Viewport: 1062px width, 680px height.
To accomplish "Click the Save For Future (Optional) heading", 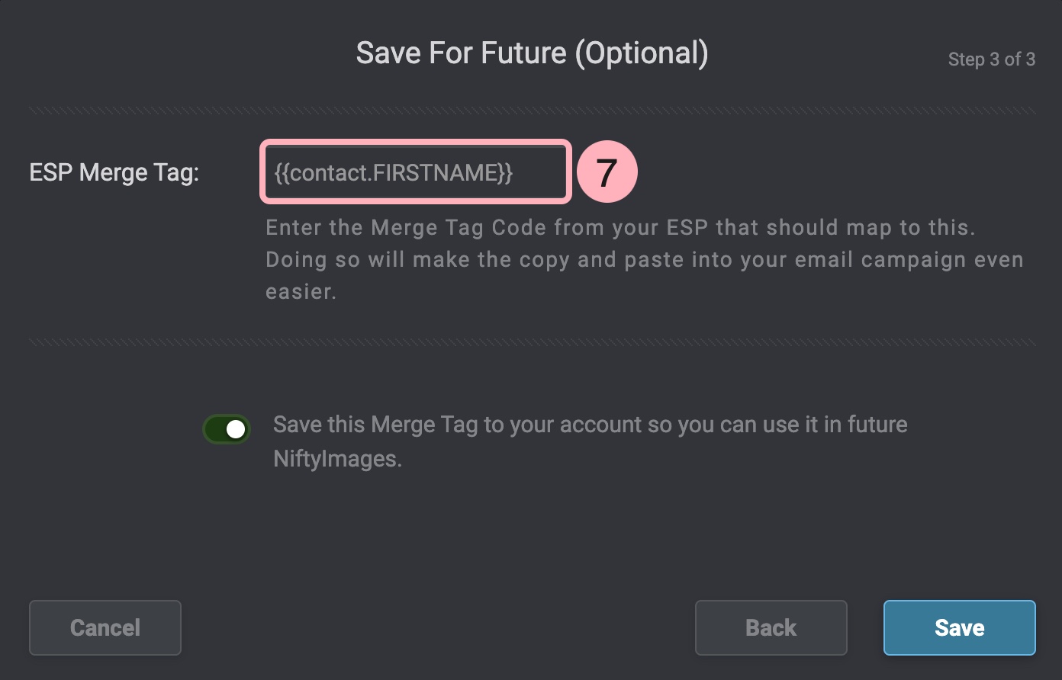I will point(532,53).
